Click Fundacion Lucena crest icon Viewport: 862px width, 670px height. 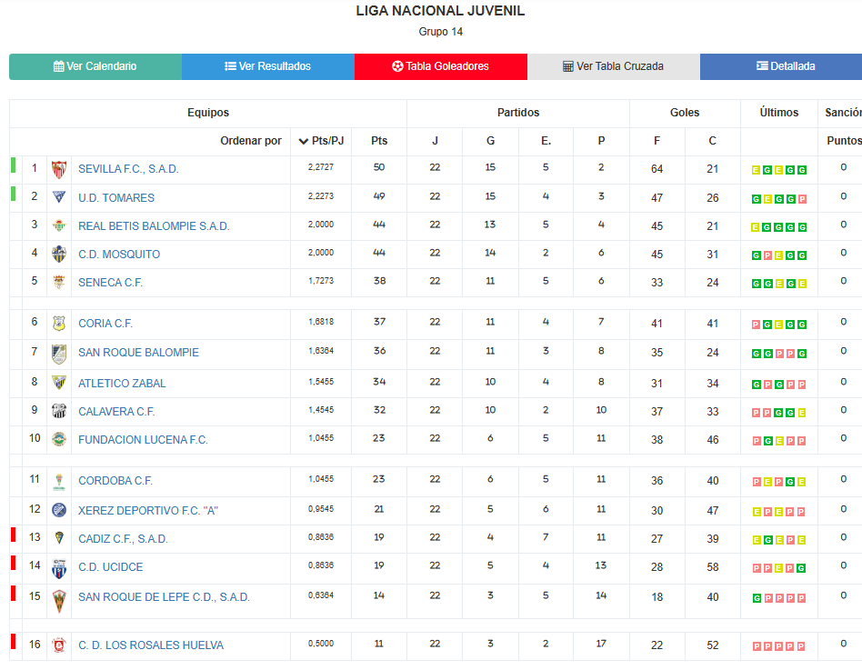click(59, 439)
